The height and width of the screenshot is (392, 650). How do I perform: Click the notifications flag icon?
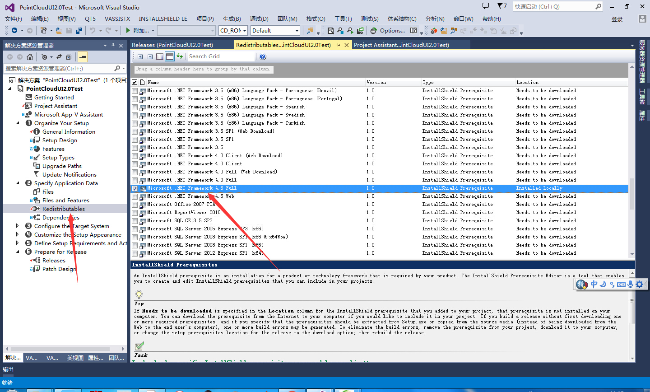502,6
